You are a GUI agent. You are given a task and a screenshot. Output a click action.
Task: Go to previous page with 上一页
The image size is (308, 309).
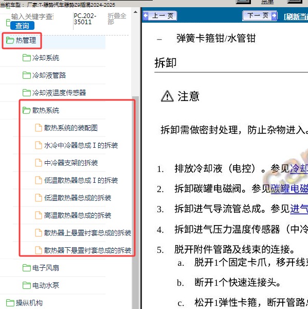click(160, 15)
